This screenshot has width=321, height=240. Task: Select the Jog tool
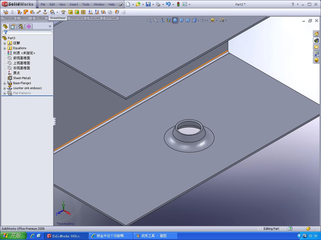coord(38,12)
